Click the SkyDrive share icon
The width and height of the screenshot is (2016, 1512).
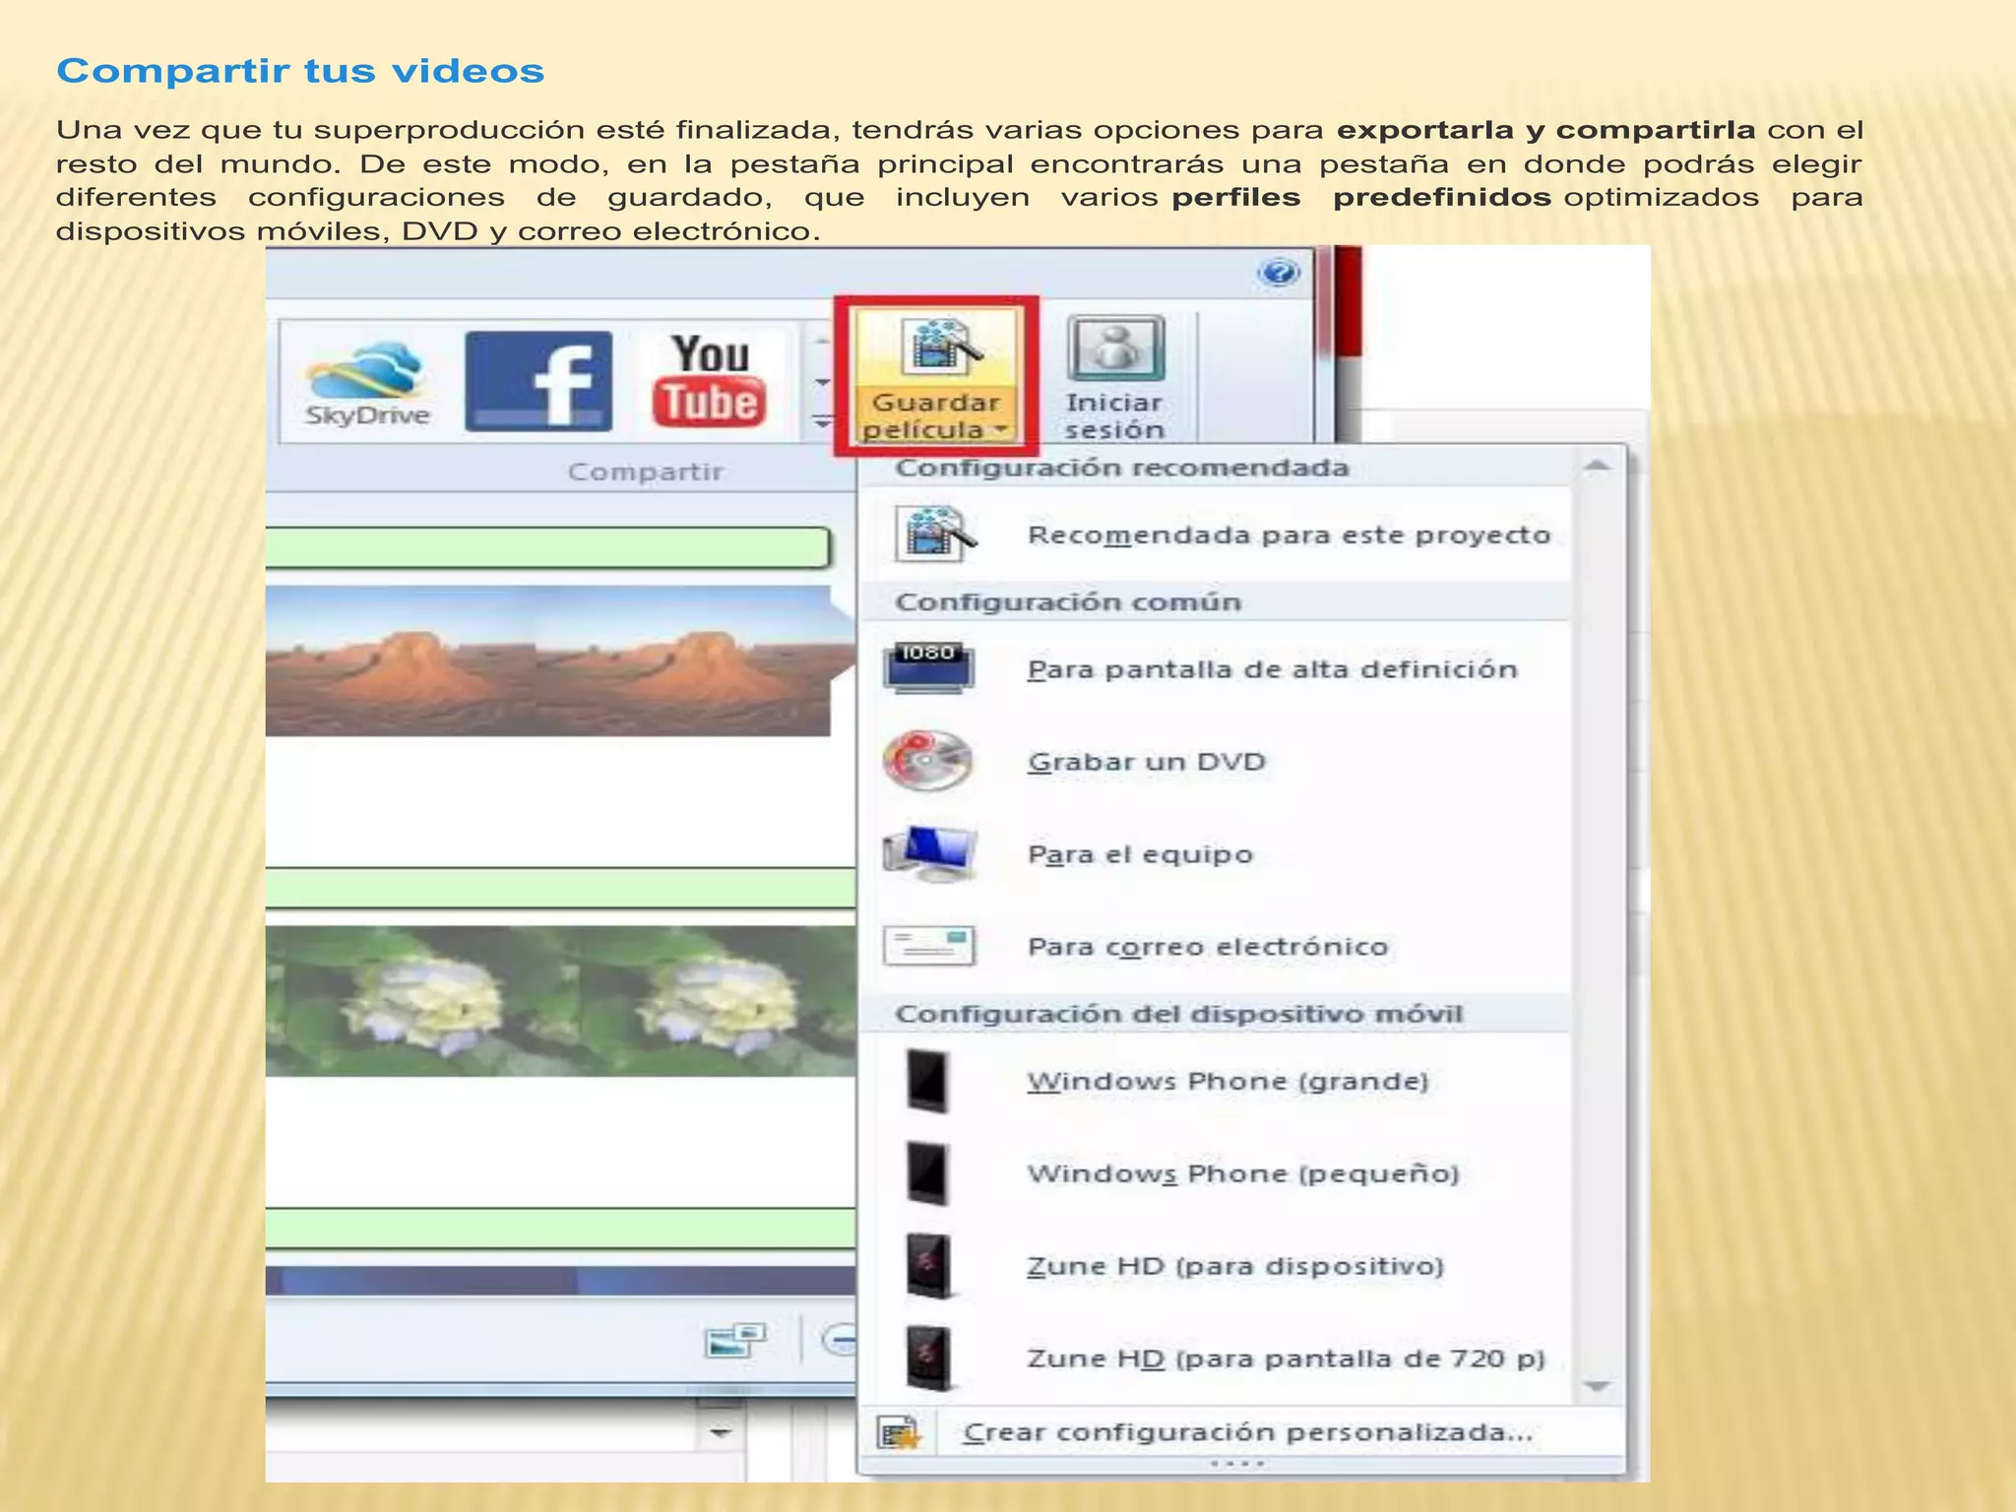366,383
